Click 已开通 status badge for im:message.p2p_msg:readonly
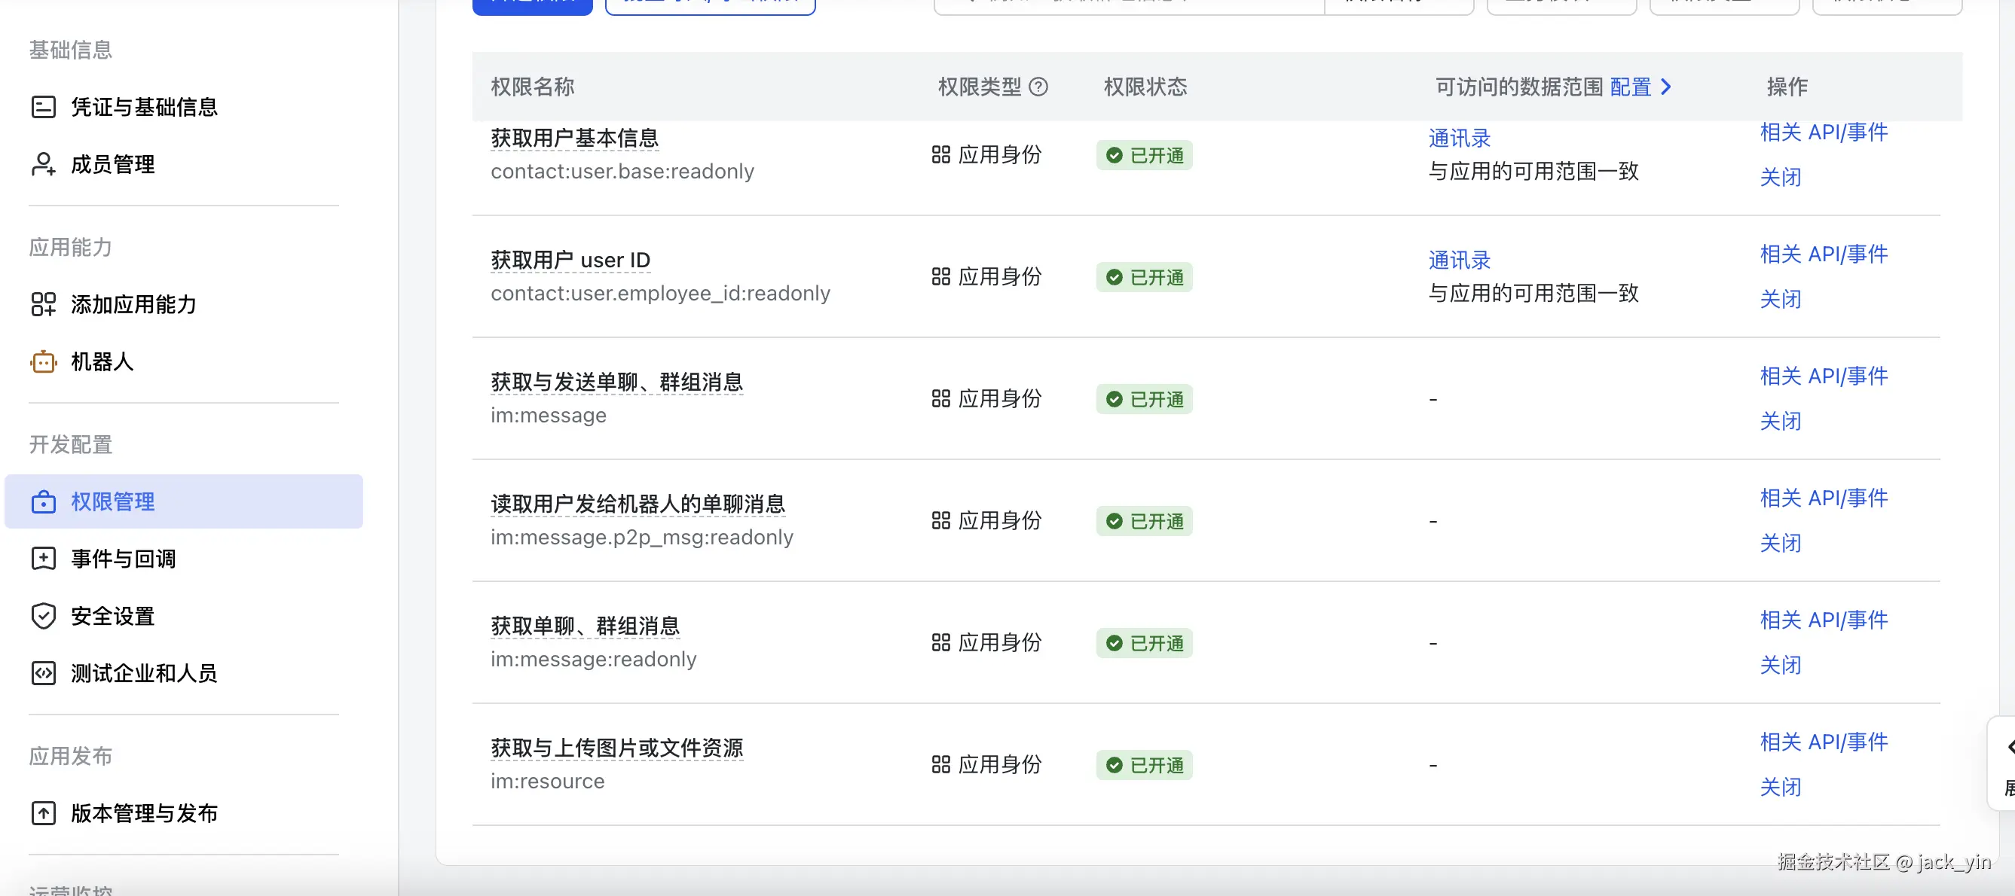2015x896 pixels. pos(1144,522)
